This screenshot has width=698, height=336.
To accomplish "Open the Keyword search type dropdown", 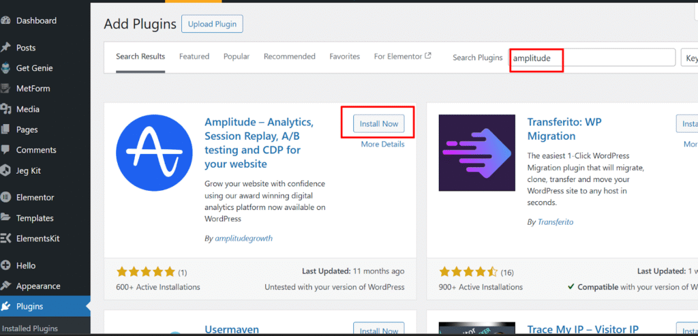I will (688, 58).
